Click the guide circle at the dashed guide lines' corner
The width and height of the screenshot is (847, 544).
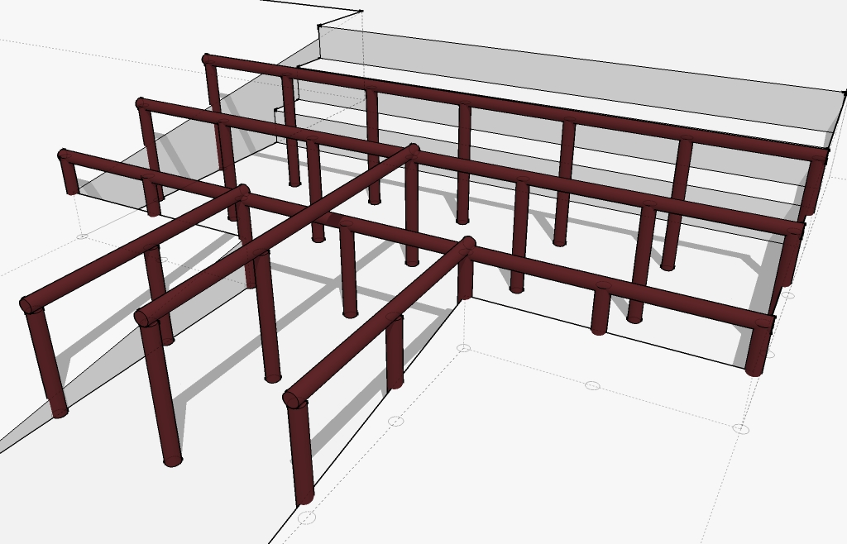tap(464, 348)
